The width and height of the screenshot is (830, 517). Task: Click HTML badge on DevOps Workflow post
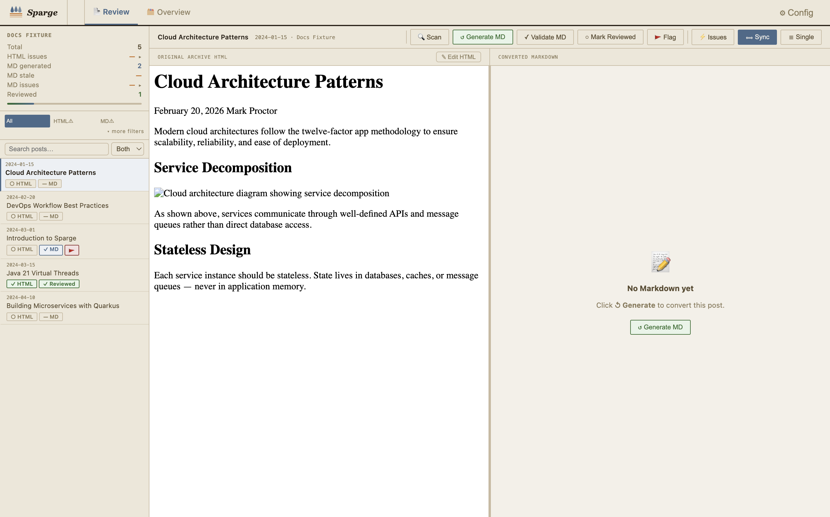pyautogui.click(x=22, y=216)
